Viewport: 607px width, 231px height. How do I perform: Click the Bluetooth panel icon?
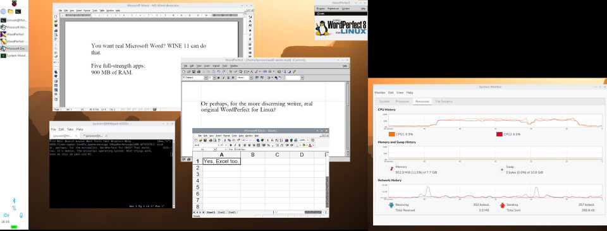pyautogui.click(x=15, y=201)
